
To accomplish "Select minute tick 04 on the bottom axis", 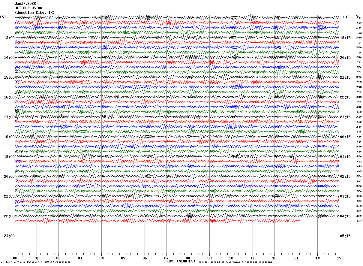I will point(101,258).
